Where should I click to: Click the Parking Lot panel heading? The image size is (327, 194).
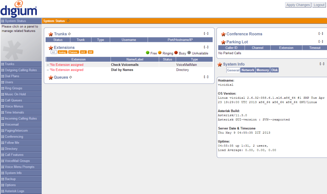click(237, 42)
